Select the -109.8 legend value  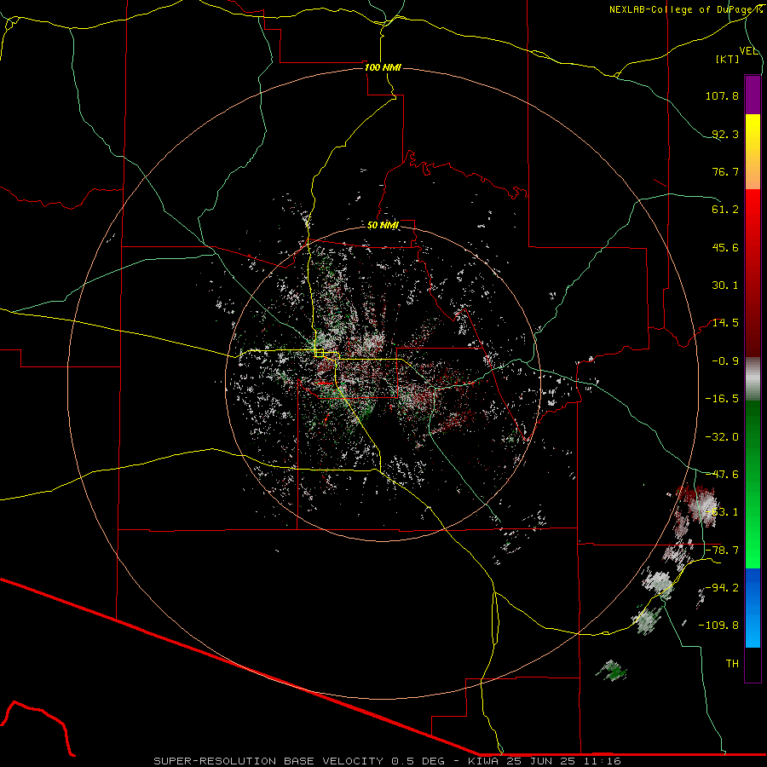pos(718,626)
